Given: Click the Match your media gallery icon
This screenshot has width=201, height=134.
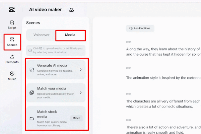Looking at the screenshot, I should (32, 92).
